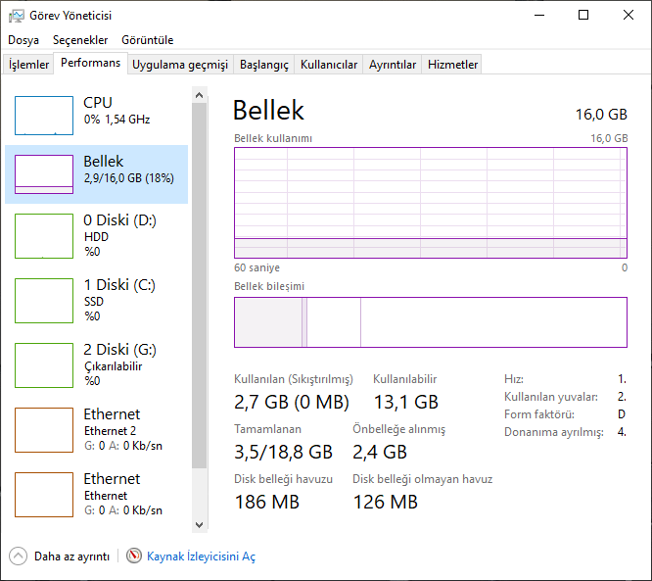652x581 pixels.
Task: Select the Bellek mini graph thumbnail
Action: click(44, 174)
